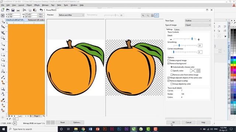Click the Detail slider handle

click(x=192, y=39)
